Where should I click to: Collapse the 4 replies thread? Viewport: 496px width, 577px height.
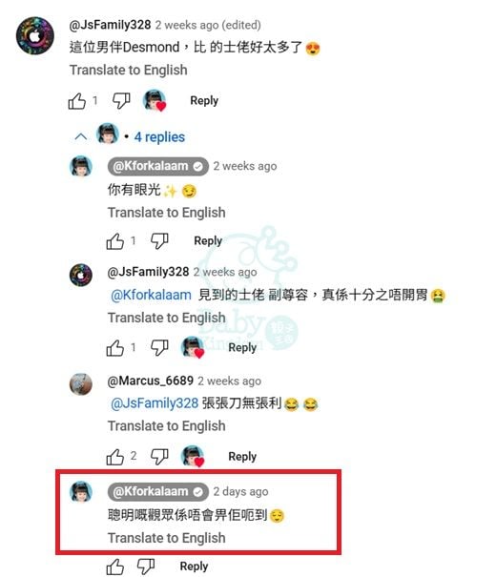[159, 137]
